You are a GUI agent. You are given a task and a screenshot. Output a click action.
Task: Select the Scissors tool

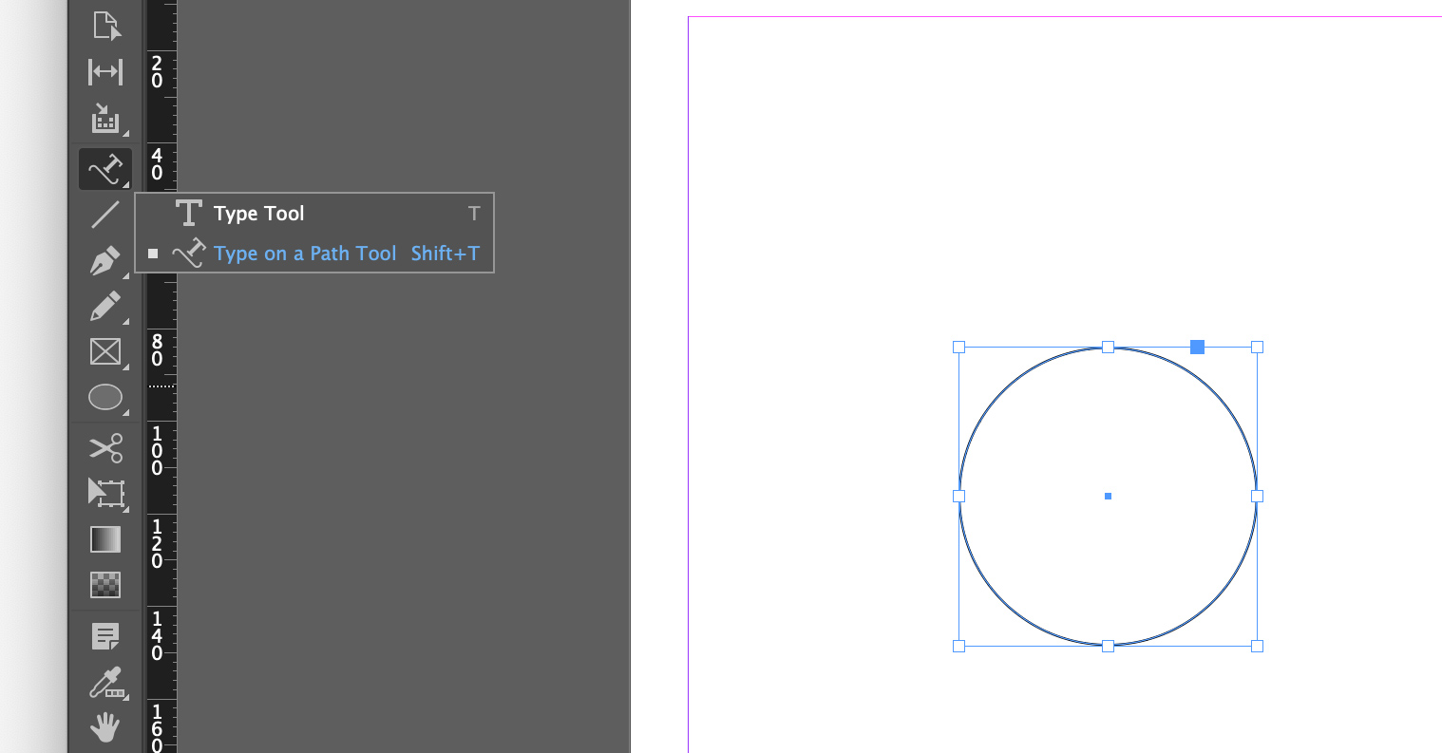(x=105, y=447)
